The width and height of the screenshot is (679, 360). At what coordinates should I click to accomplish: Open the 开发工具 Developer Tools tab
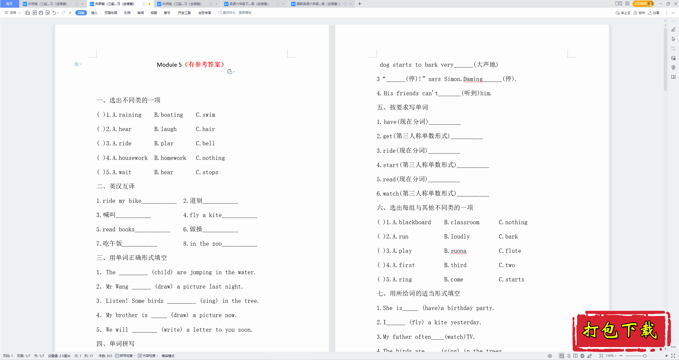(184, 13)
